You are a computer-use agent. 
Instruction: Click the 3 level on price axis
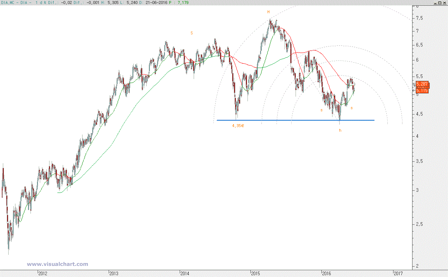(x=418, y=190)
